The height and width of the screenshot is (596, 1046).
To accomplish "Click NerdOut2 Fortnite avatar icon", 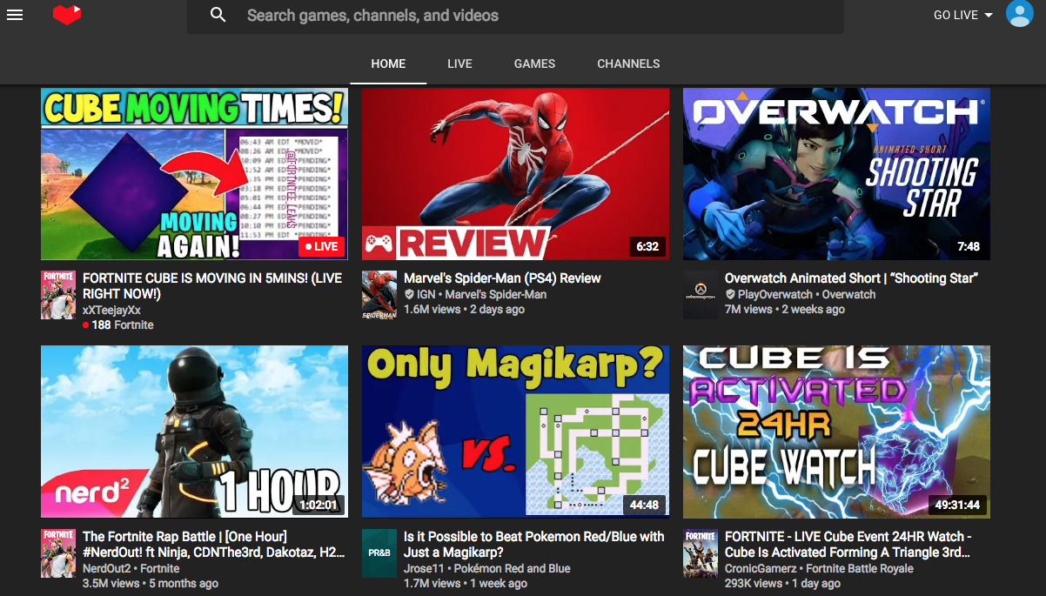I will point(58,553).
